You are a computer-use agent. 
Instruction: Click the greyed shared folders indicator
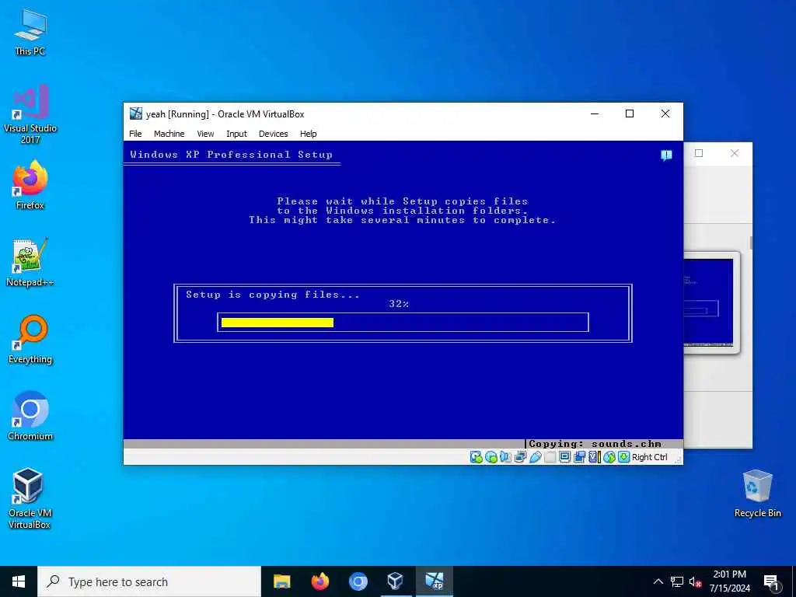[550, 457]
